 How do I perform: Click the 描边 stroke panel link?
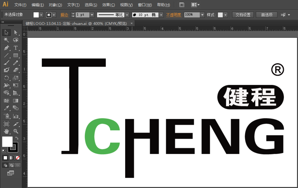click(x=64, y=15)
